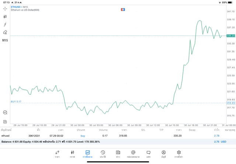Open the news tab
Image resolution: width=236 pixels, height=164 pixels.
pyautogui.click(x=118, y=154)
